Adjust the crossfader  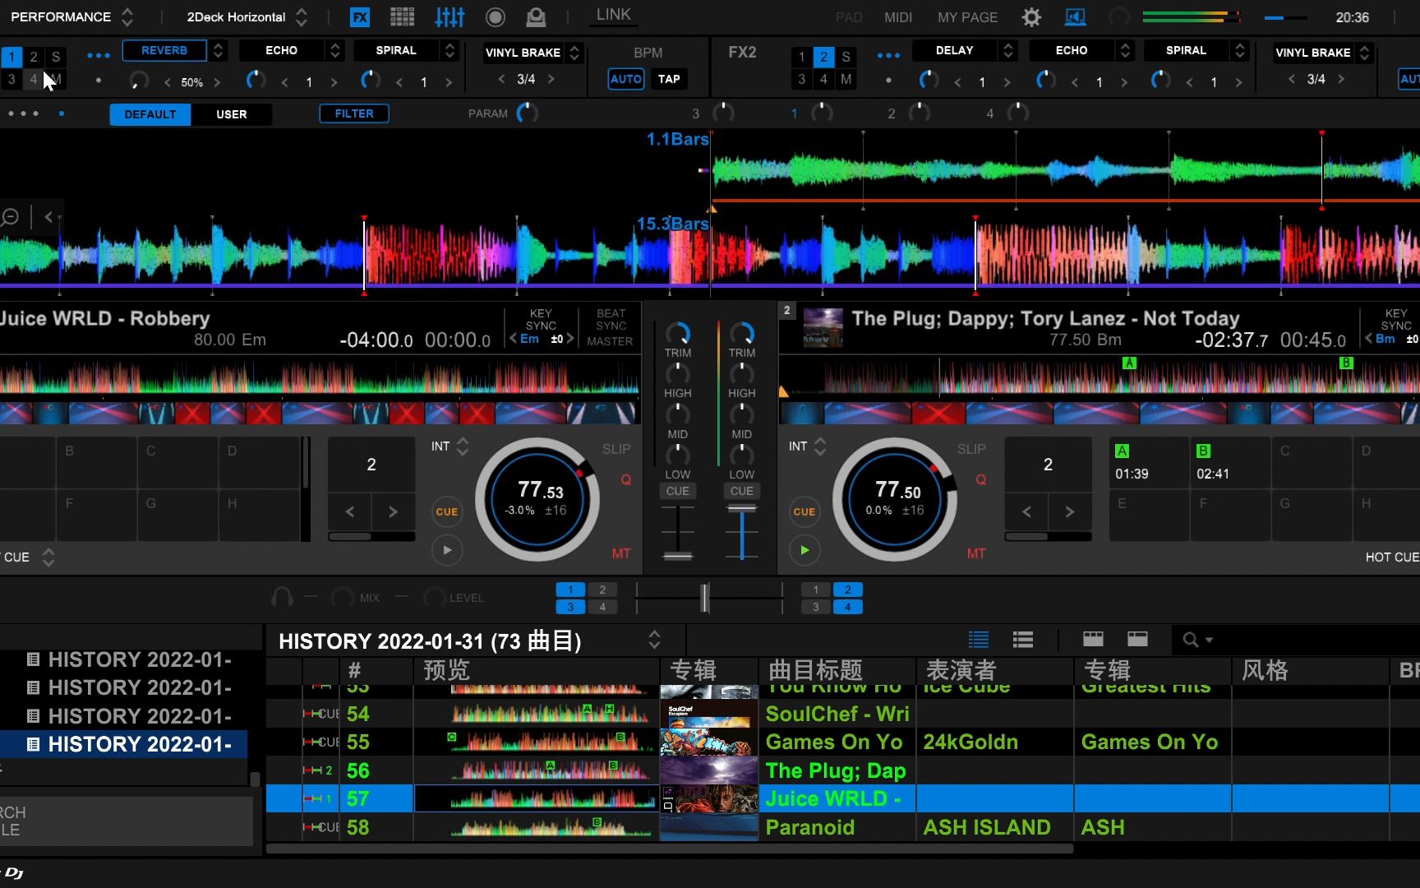click(x=704, y=598)
